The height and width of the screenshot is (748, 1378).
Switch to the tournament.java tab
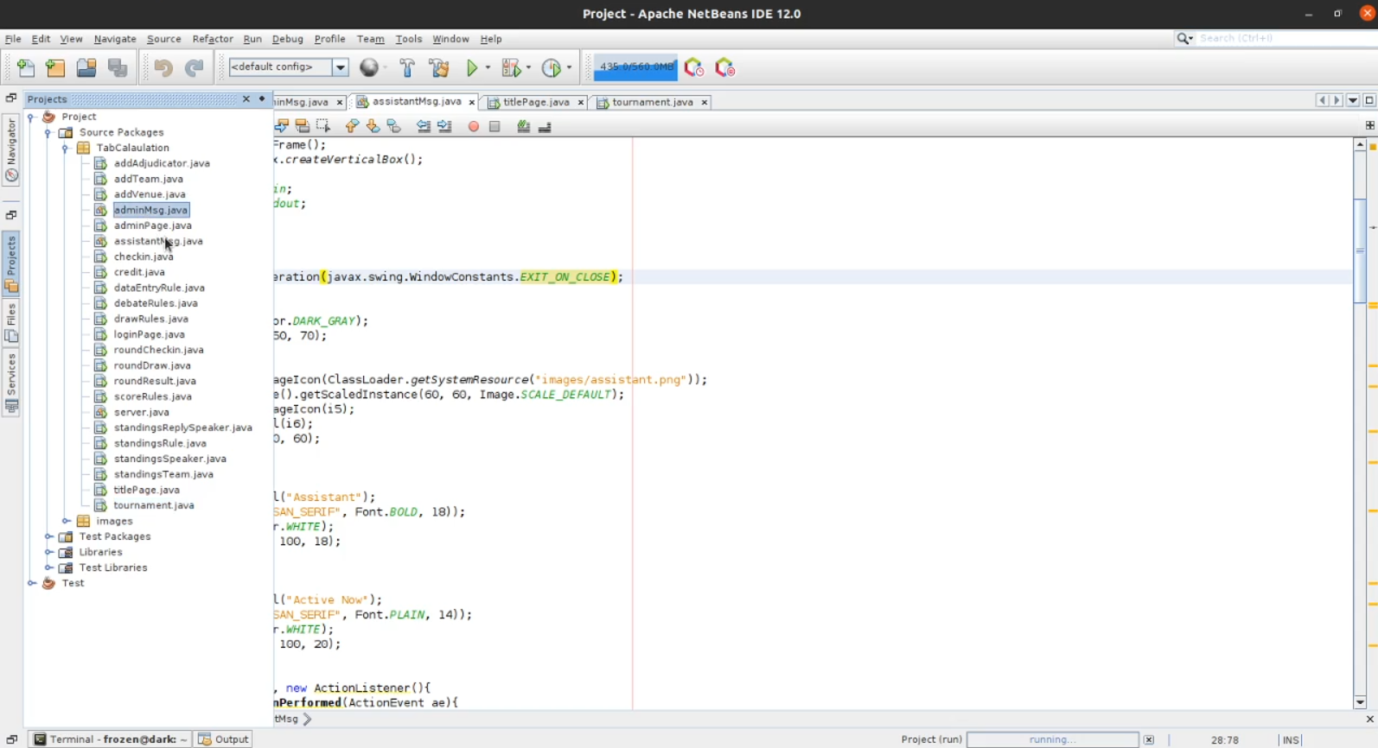[653, 102]
